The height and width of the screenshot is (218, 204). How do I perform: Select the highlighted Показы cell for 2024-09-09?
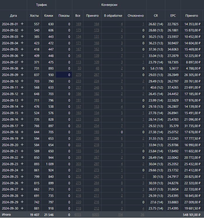pyautogui.click(x=64, y=75)
